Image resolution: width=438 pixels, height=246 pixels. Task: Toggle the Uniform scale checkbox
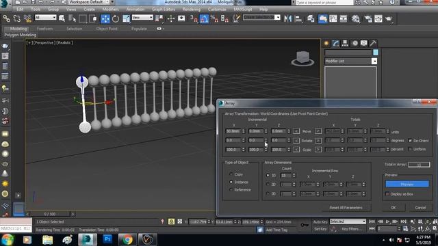tap(410, 149)
